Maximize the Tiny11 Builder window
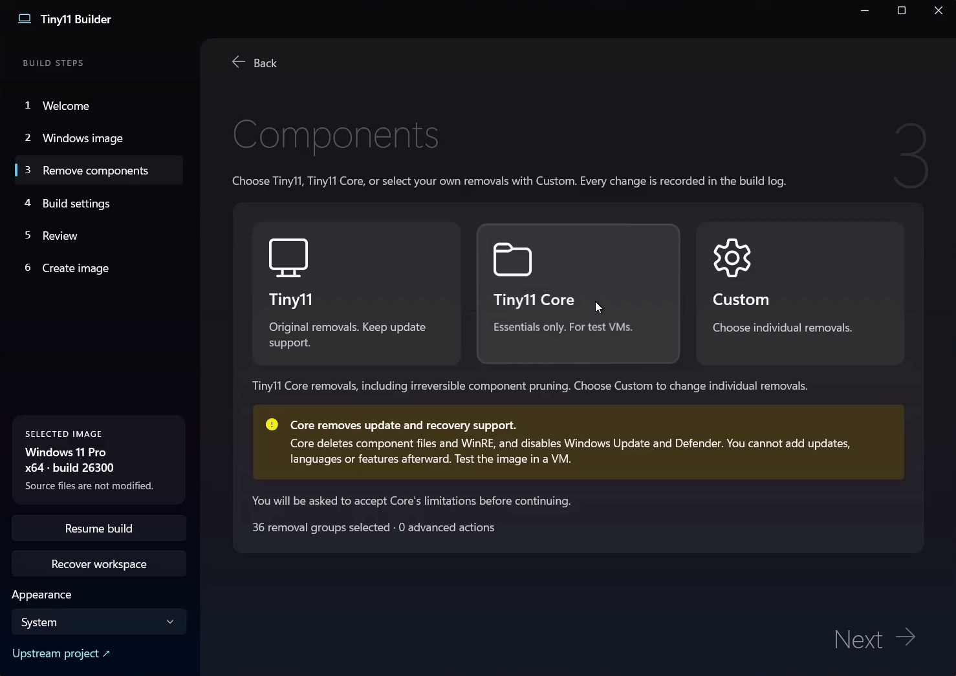This screenshot has width=956, height=676. click(x=902, y=10)
